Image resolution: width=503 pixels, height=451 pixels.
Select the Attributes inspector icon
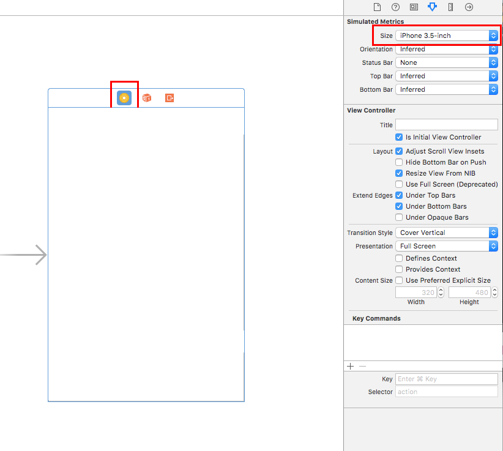(432, 7)
